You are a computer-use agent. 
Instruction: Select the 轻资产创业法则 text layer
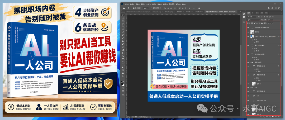tap(261, 100)
